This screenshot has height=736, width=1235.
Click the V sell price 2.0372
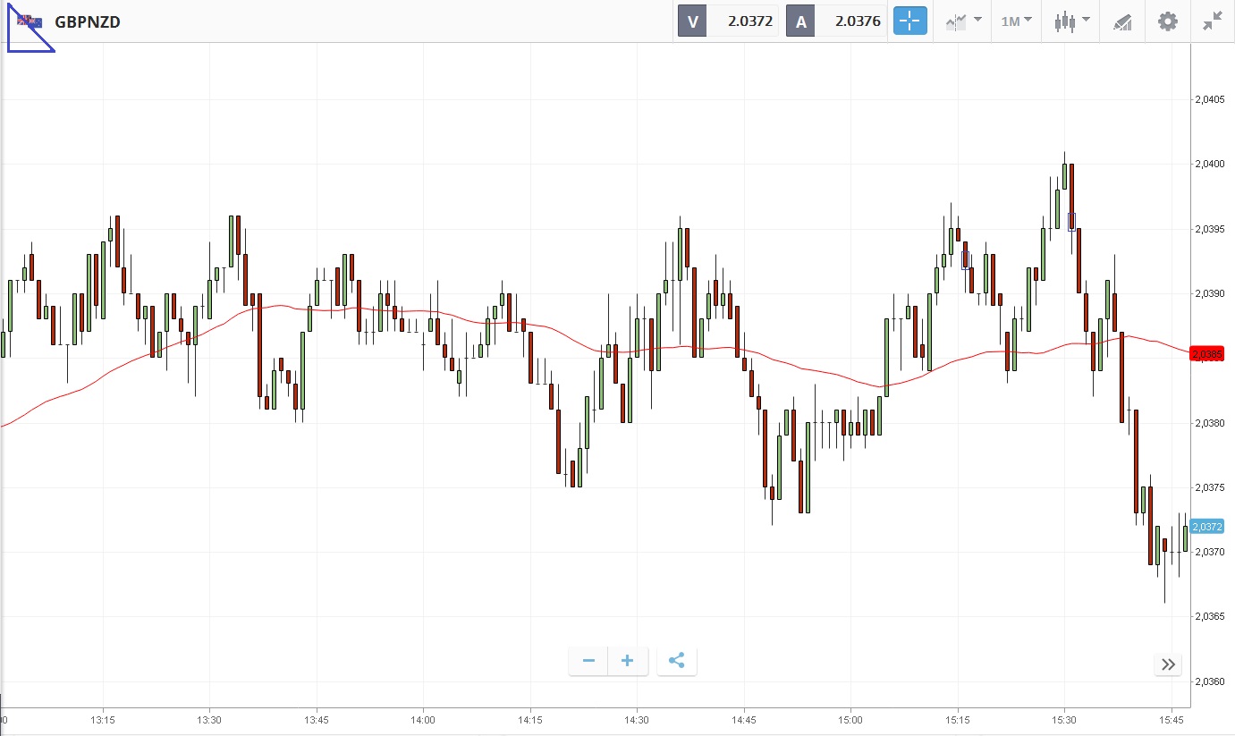(749, 21)
